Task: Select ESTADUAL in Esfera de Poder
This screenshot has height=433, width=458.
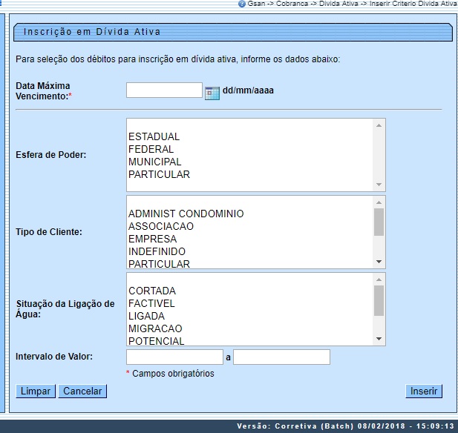Action: (249, 136)
